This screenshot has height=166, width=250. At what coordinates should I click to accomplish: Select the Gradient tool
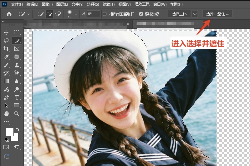pos(6,81)
